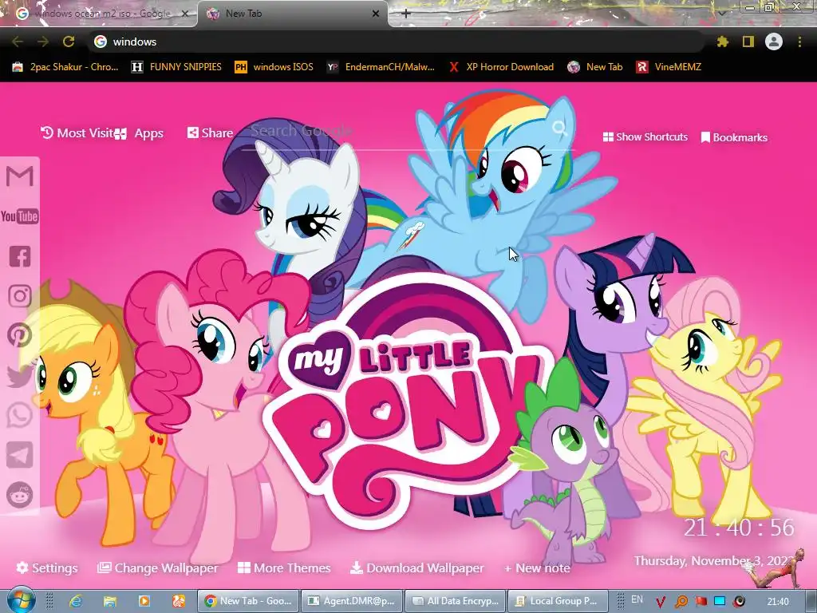This screenshot has width=817, height=613.
Task: Open Most Visited sites list
Action: (x=77, y=133)
